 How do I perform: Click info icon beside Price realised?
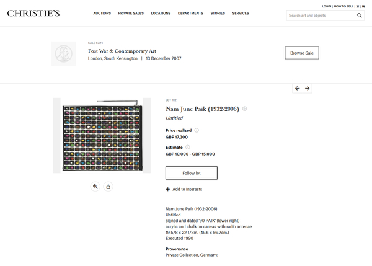(197, 130)
